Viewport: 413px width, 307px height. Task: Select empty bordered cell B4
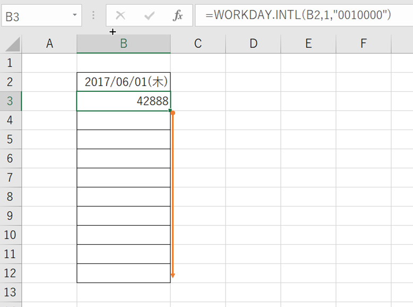(124, 120)
